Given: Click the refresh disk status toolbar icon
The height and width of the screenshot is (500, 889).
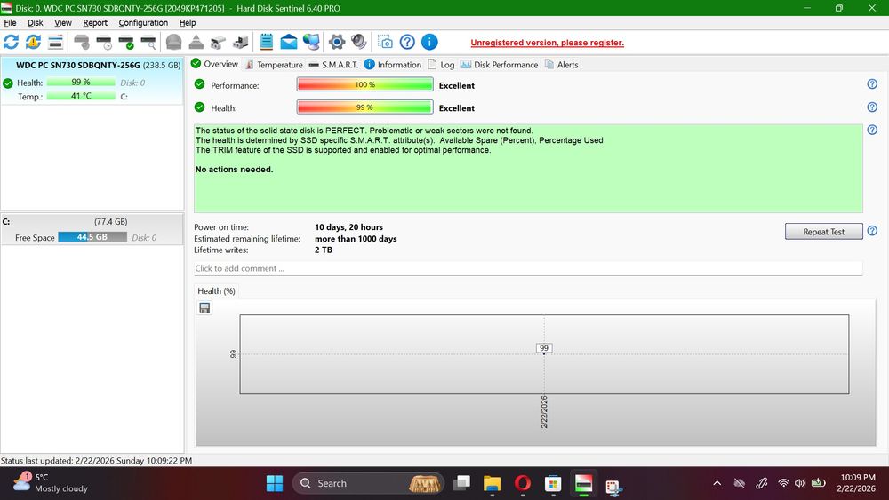Looking at the screenshot, I should coord(11,42).
